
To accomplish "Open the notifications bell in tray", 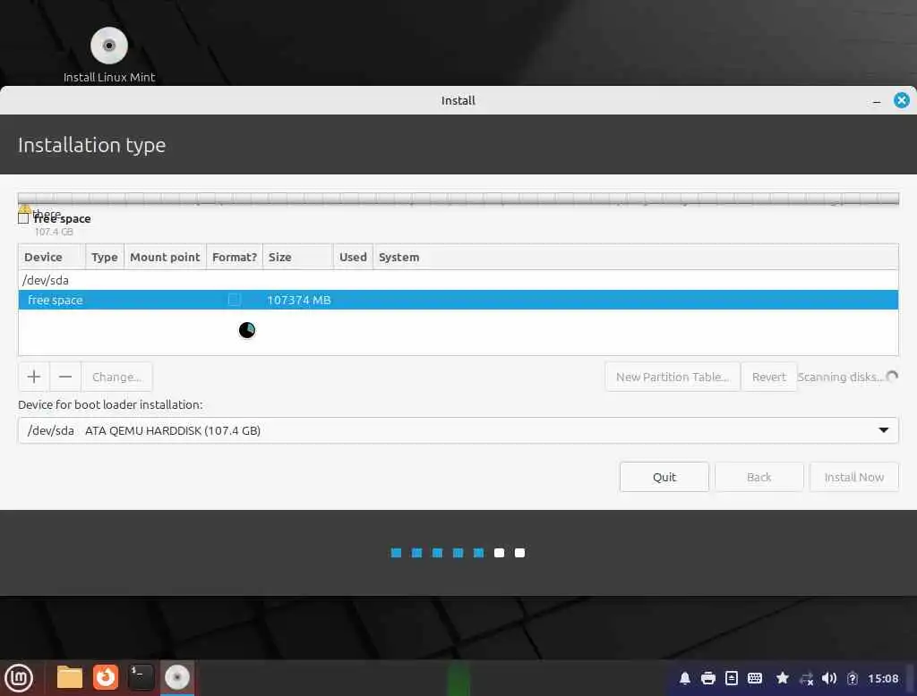I will (x=685, y=678).
